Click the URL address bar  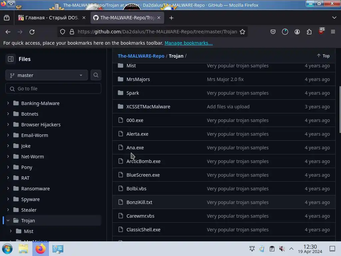pyautogui.click(x=157, y=32)
